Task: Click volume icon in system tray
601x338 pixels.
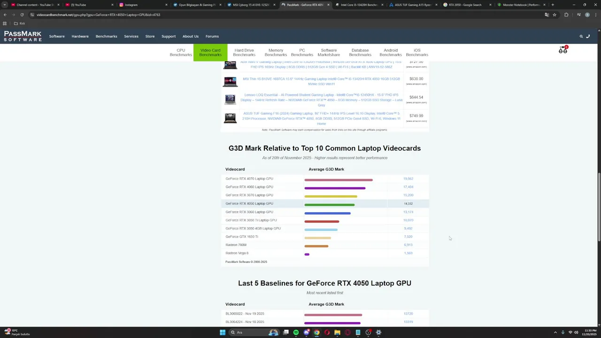Action: point(577,332)
